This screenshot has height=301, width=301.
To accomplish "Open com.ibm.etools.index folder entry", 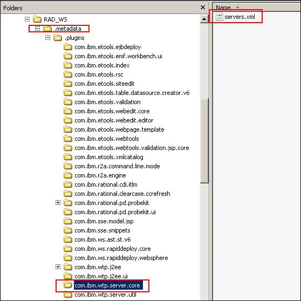I will tap(102, 65).
